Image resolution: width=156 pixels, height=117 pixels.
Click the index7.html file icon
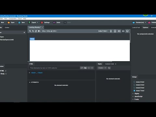coord(134,91)
